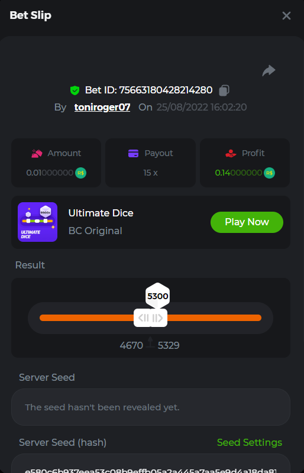304x473 pixels.
Task: Click the Play Now button
Action: [247, 222]
